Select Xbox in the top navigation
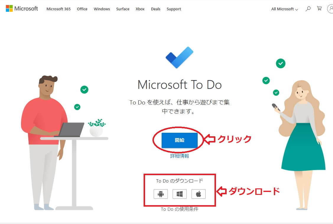This screenshot has height=224, width=333. pos(140,9)
